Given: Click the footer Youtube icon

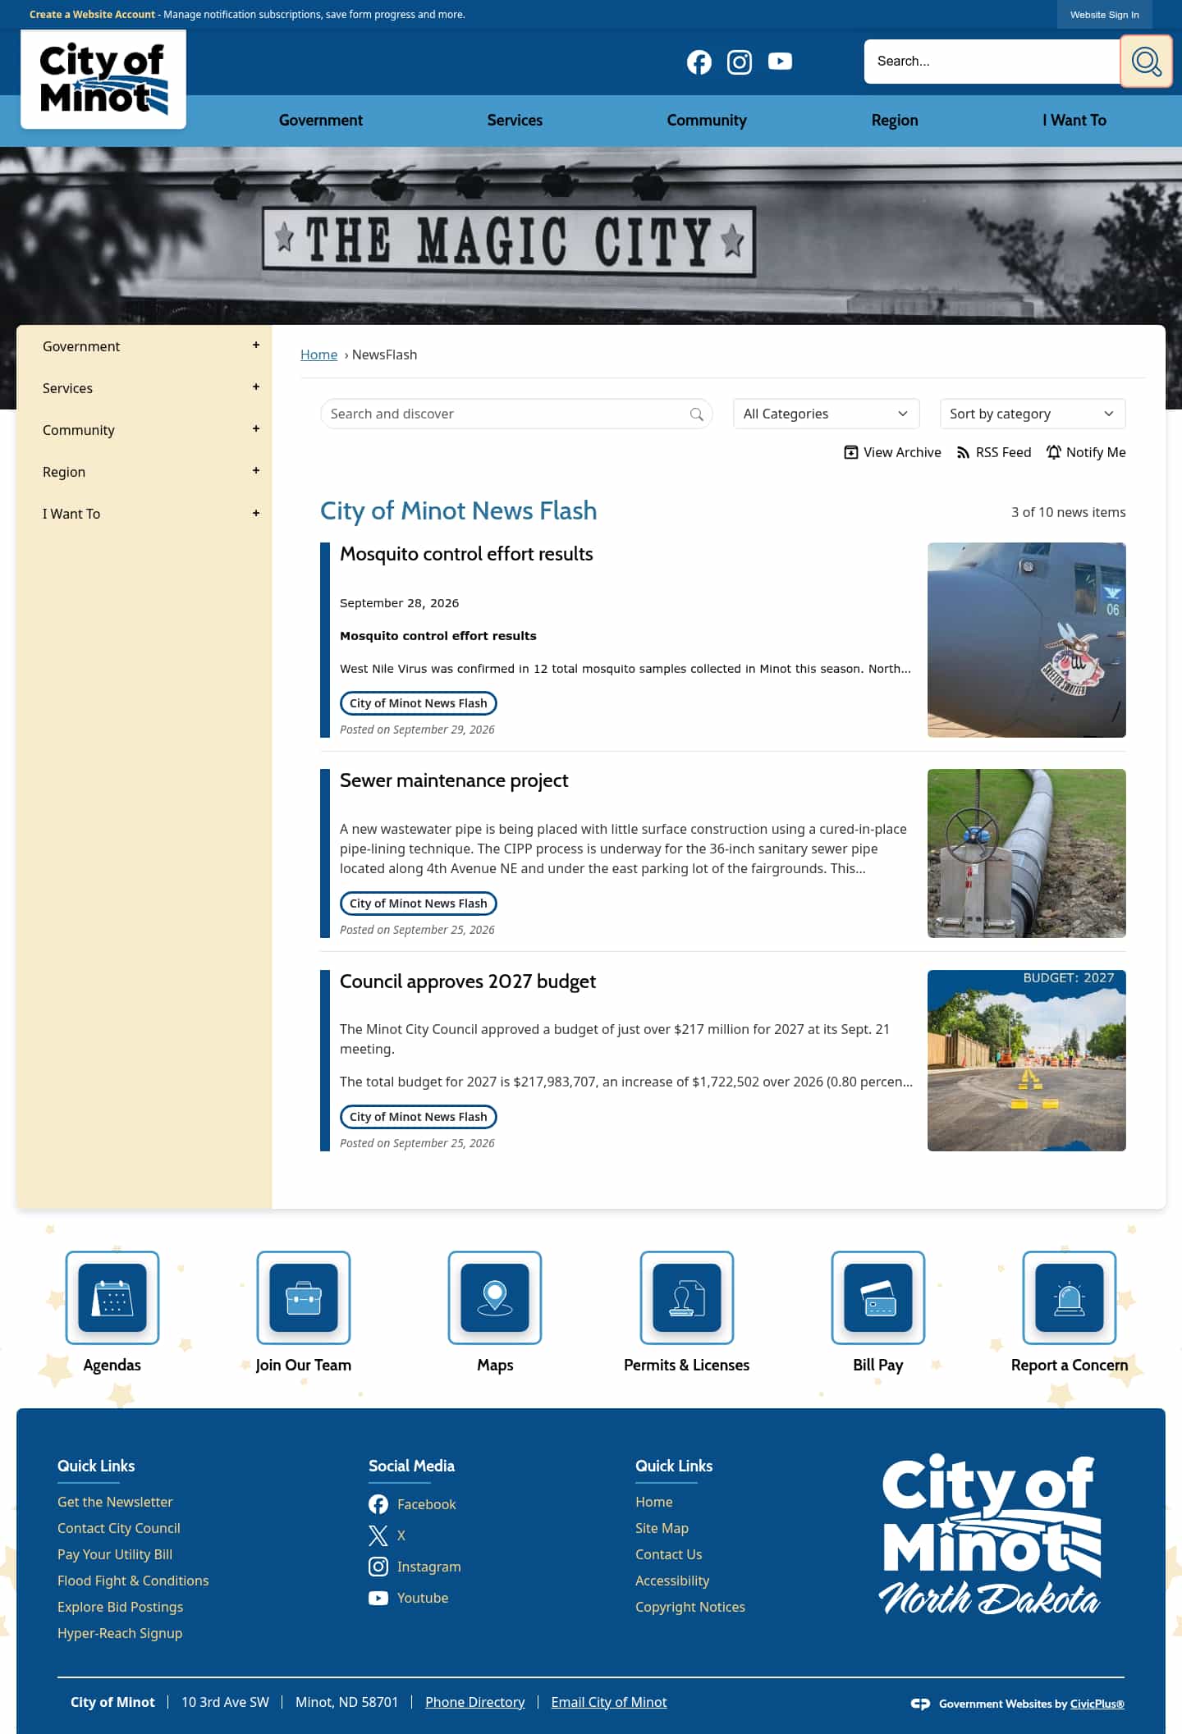Looking at the screenshot, I should coord(378,1598).
